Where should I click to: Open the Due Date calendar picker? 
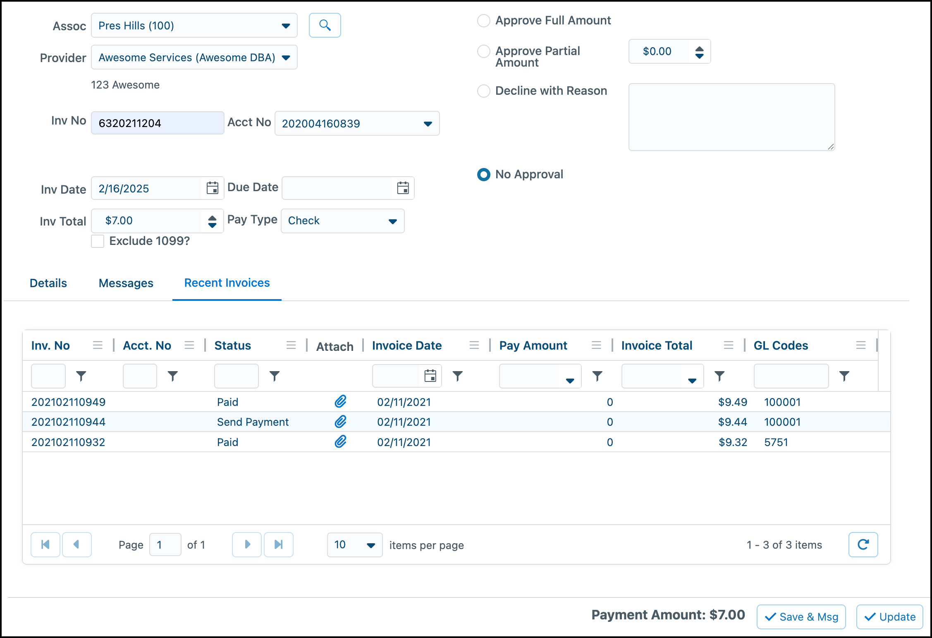click(403, 188)
